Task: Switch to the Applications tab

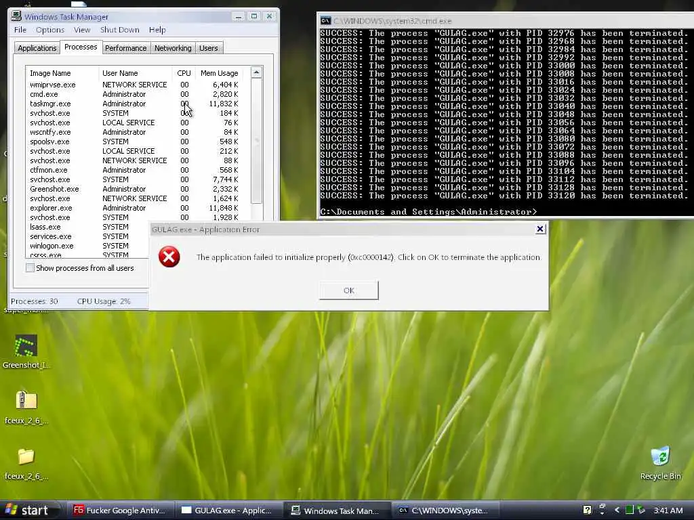Action: click(37, 48)
